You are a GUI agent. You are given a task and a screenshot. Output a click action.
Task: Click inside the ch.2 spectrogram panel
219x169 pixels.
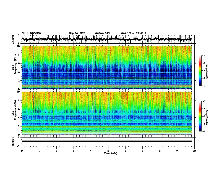tap(106, 113)
